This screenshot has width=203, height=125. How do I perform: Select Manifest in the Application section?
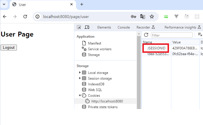click(x=95, y=43)
